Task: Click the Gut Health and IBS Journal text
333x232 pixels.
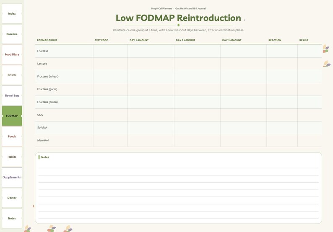Action: pyautogui.click(x=190, y=9)
